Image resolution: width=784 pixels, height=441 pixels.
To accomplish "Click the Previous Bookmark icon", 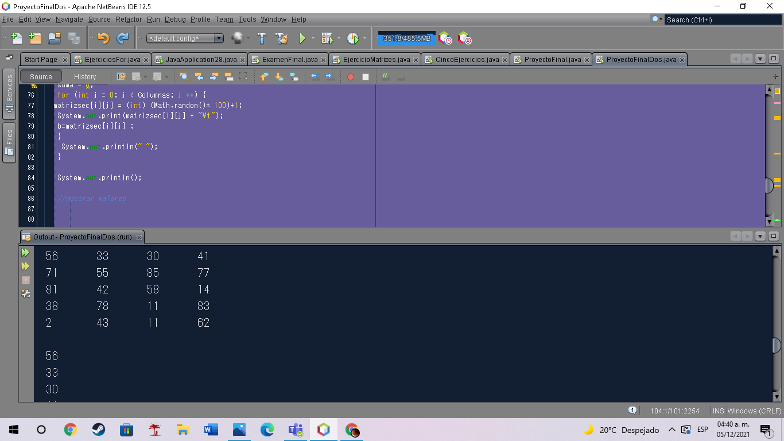I will tap(264, 76).
